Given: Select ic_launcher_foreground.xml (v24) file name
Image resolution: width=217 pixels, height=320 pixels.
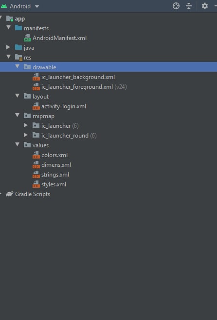Looking at the screenshot, I should pos(84,87).
